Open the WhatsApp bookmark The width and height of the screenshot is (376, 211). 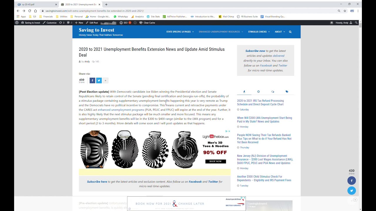[x=121, y=17]
